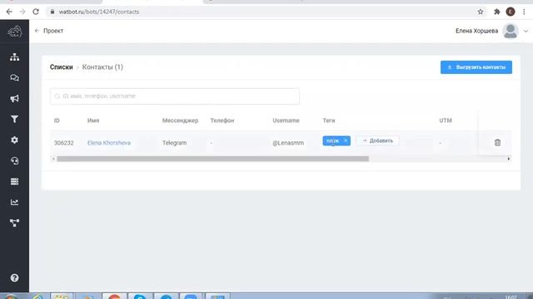Click the browser back arrow

click(x=9, y=12)
